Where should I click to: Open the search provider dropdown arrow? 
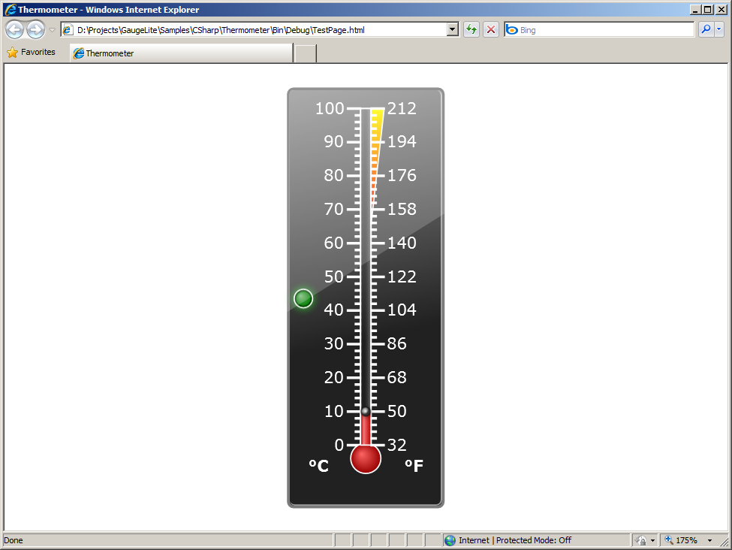tap(719, 30)
